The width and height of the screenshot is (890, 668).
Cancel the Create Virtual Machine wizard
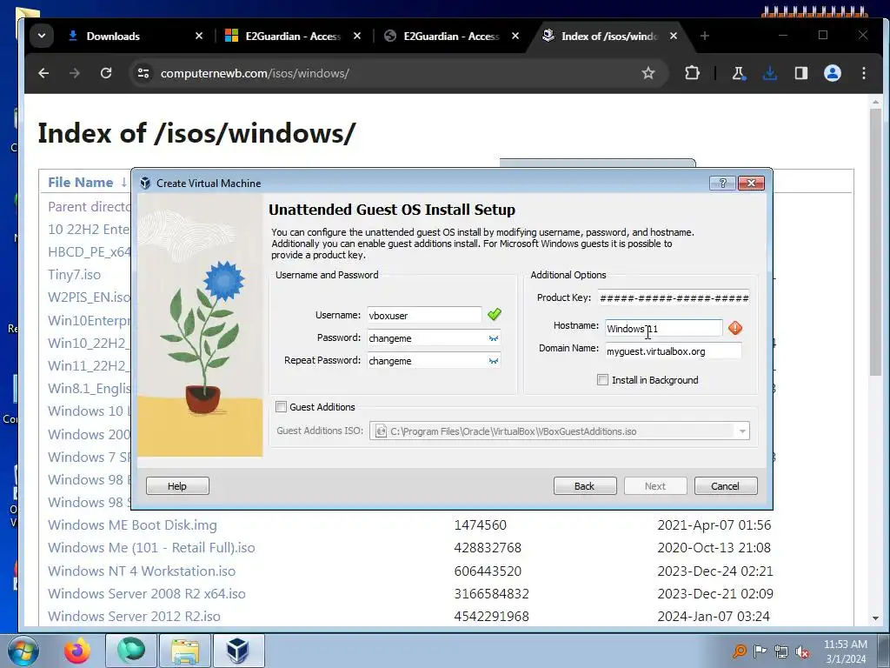click(726, 486)
